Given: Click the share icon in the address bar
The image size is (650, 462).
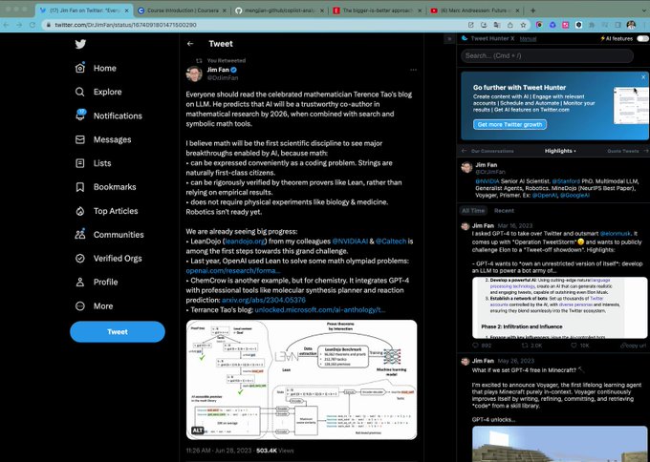Looking at the screenshot, I should pyautogui.click(x=510, y=25).
